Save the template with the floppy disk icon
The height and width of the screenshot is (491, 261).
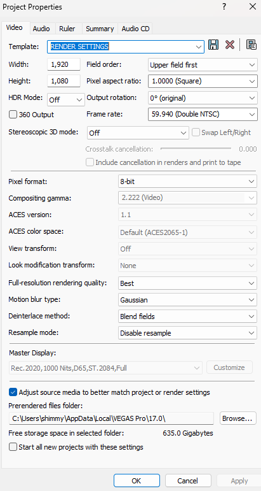213,45
